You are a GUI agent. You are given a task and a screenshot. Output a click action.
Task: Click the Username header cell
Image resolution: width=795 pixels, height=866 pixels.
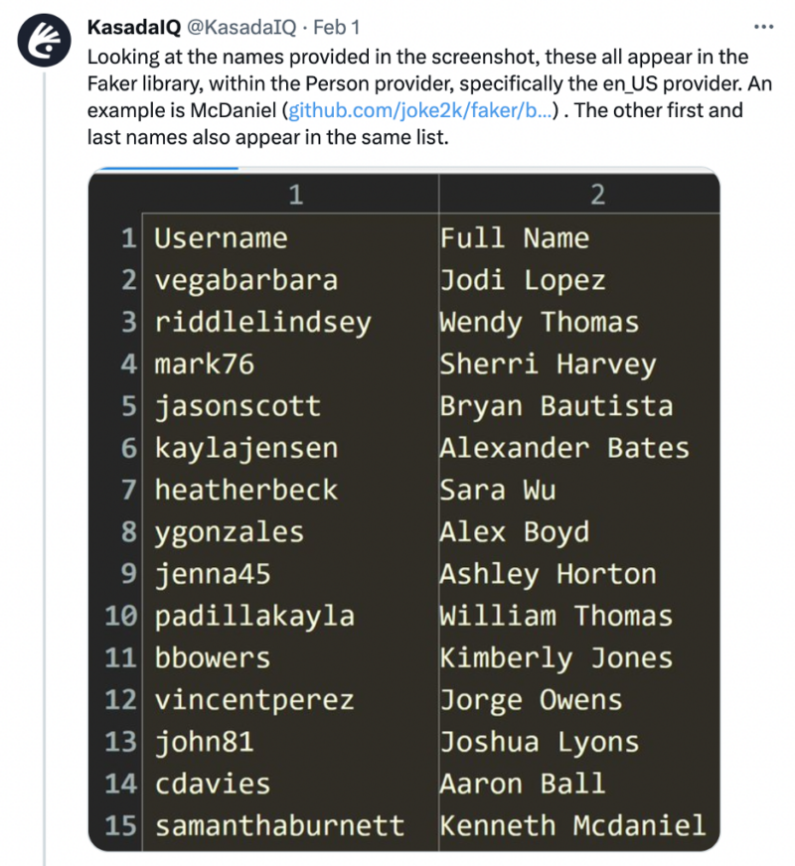tap(221, 238)
